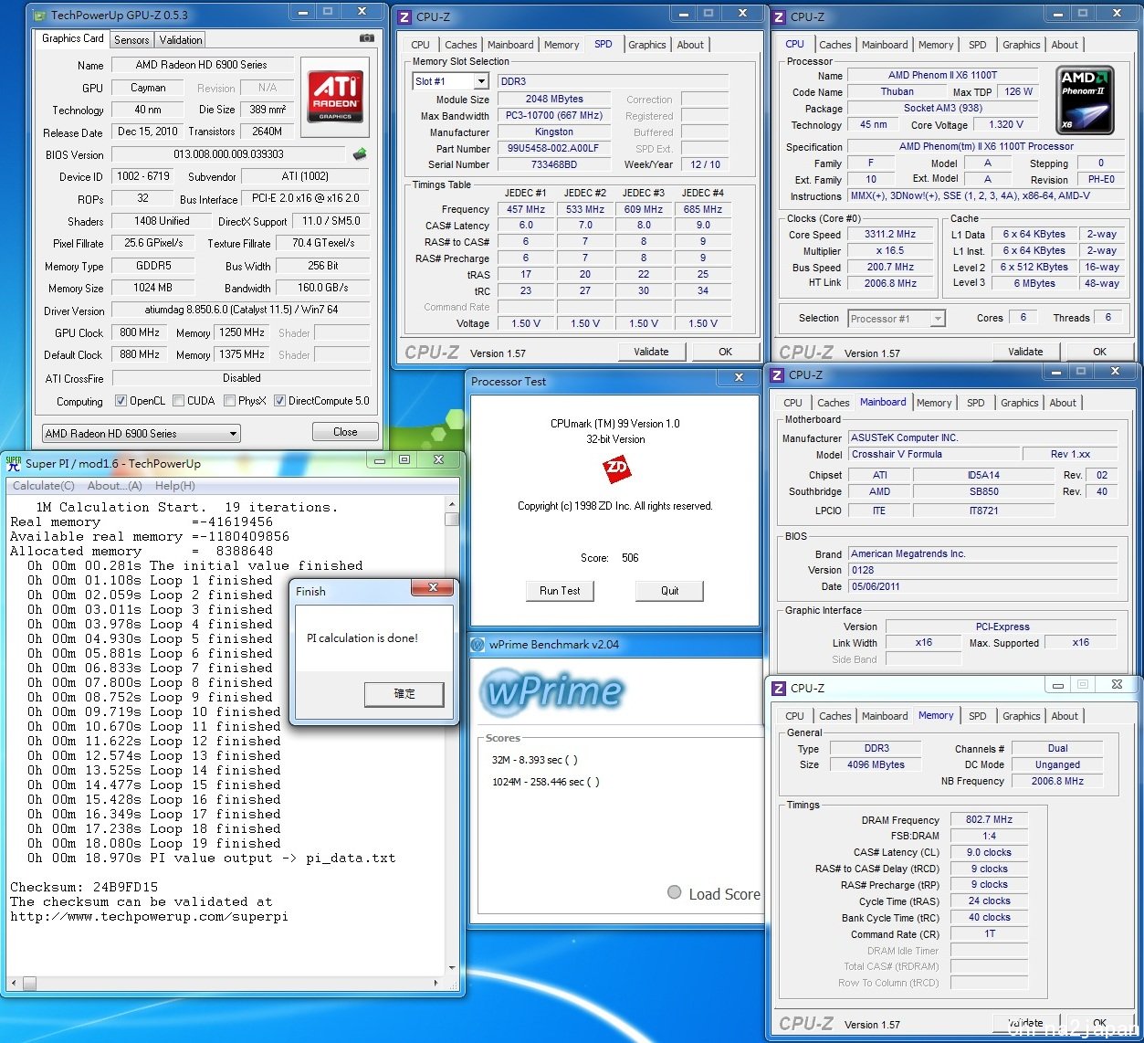Click the techpowerup.com/superpi URL text in Super PI
This screenshot has width=1144, height=1043.
point(149,916)
